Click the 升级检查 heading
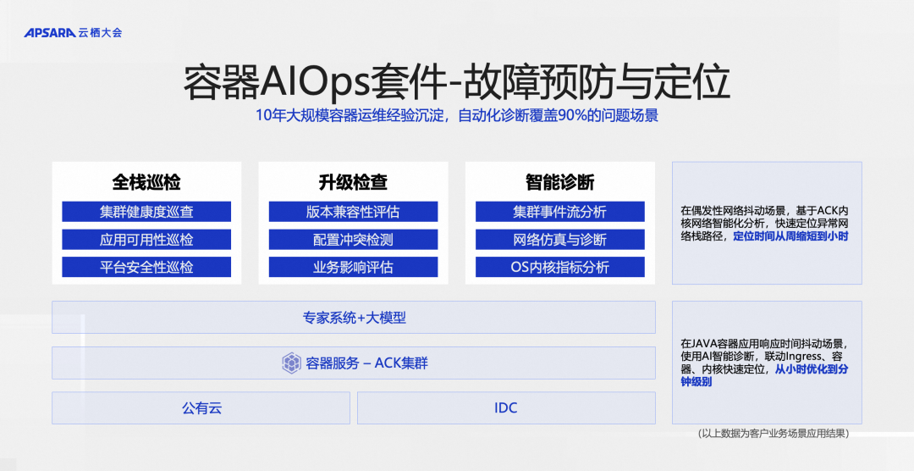914x471 pixels. pos(353,182)
